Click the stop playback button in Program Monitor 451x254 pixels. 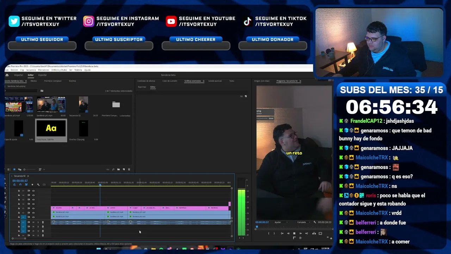294,233
